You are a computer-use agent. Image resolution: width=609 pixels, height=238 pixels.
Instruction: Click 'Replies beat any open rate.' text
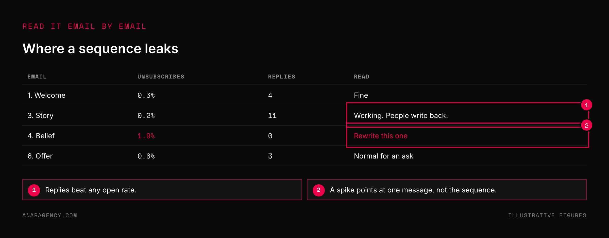[x=91, y=190]
